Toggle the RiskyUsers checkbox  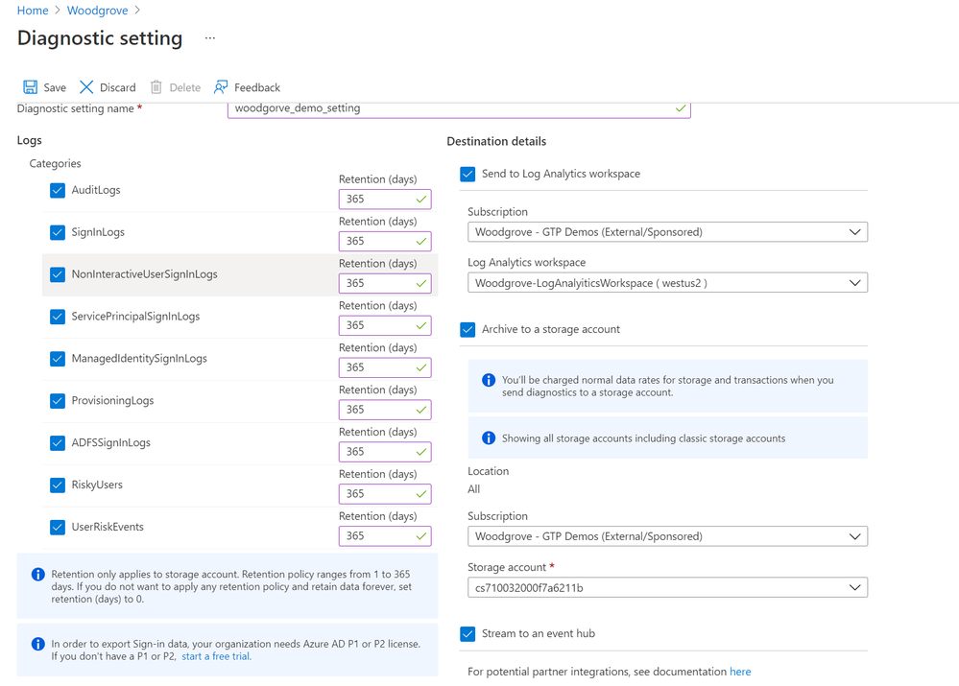[58, 485]
